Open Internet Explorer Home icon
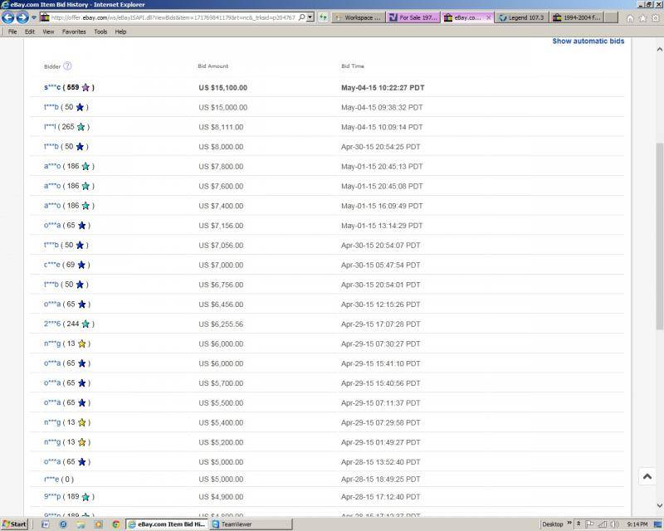 [631, 17]
